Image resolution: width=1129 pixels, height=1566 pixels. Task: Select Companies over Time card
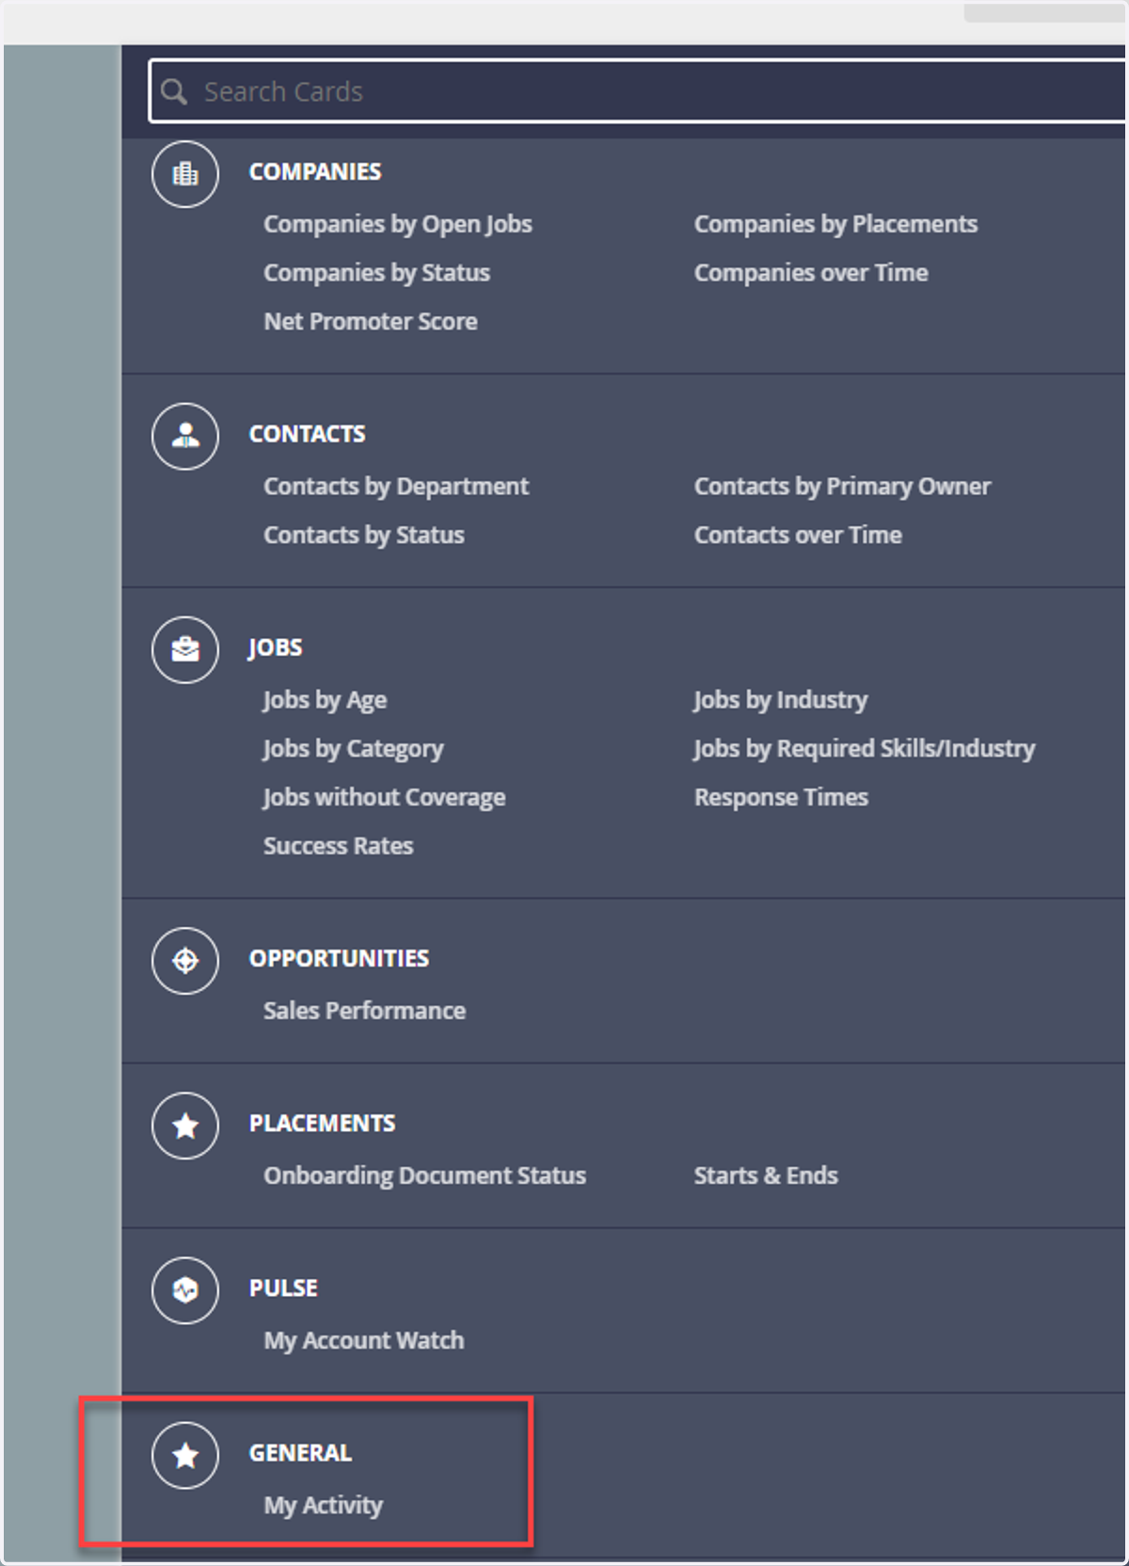pyautogui.click(x=811, y=273)
